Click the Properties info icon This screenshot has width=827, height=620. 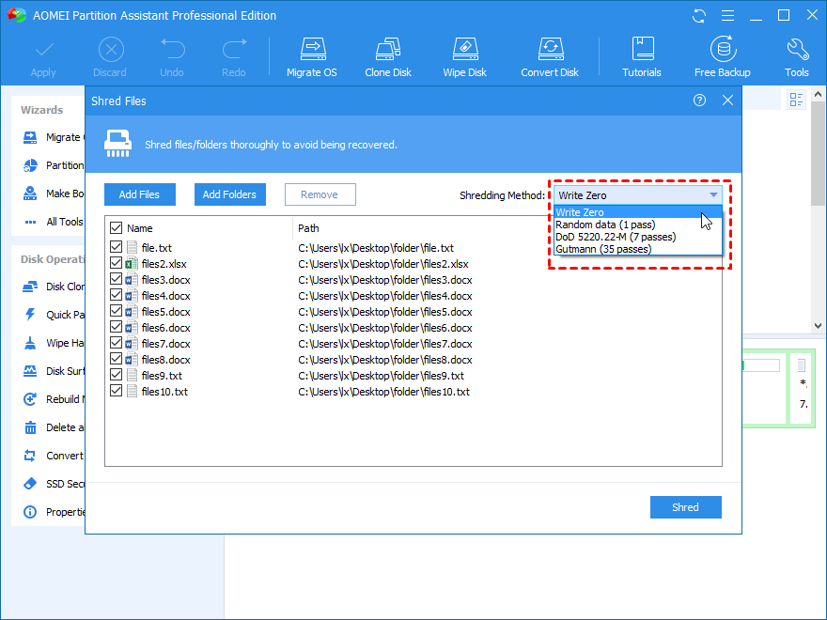pyautogui.click(x=30, y=512)
